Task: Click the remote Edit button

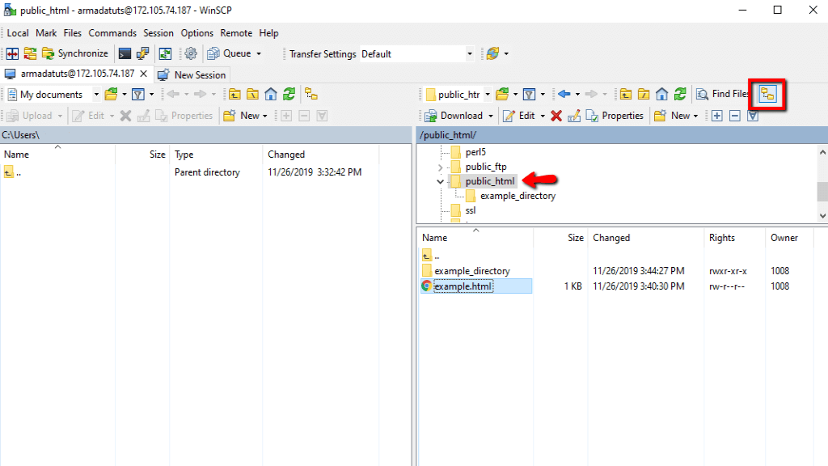Action: [x=520, y=116]
